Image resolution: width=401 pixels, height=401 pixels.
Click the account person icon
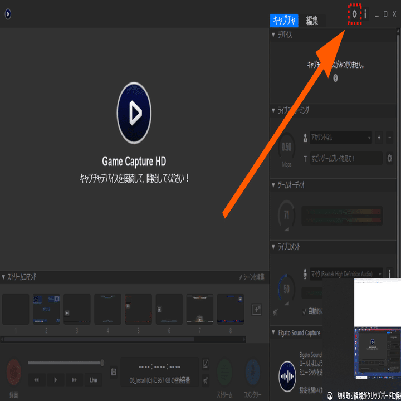click(x=305, y=138)
